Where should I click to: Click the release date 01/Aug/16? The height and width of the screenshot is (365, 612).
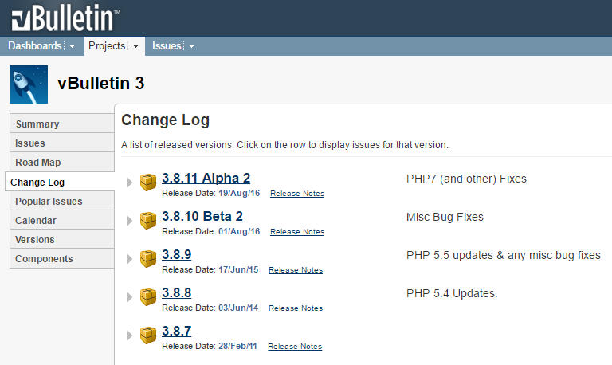click(x=239, y=231)
